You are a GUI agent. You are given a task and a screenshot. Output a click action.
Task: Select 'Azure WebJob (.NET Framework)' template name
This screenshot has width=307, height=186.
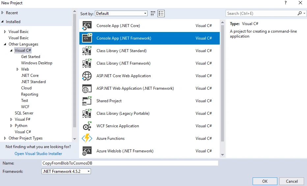click(125, 151)
